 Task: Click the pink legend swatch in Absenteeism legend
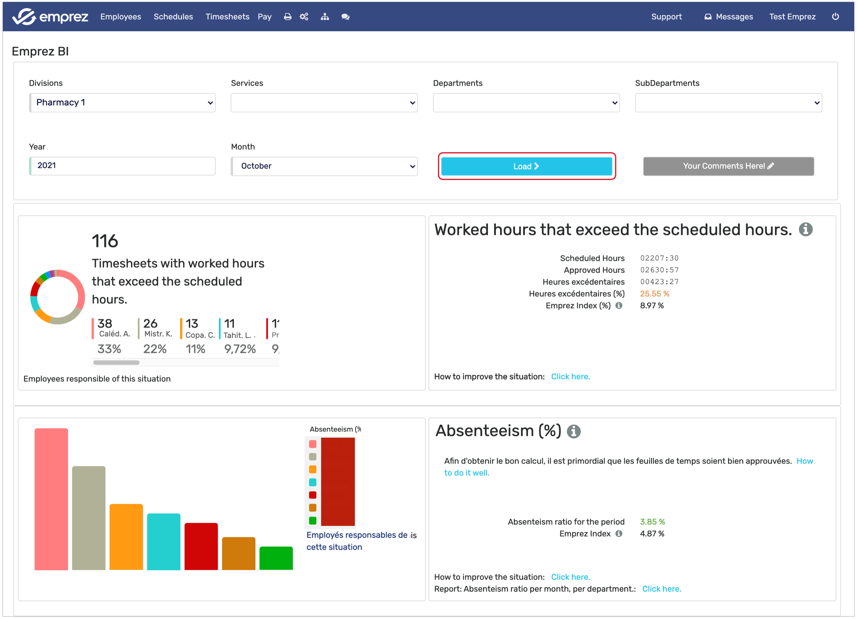[x=312, y=444]
